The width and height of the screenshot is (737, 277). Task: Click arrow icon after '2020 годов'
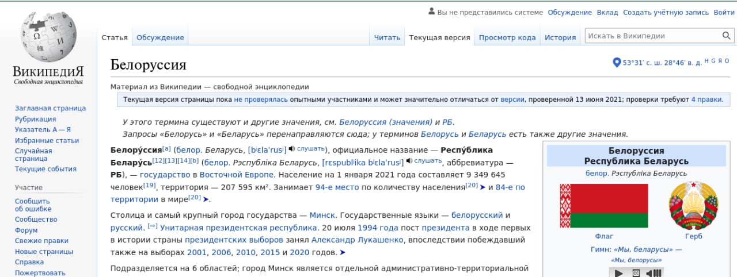click(343, 252)
